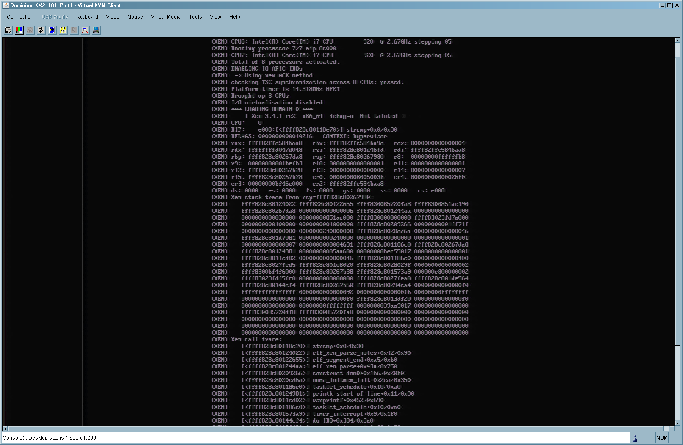683x445 pixels.
Task: Click the horizontal scrollbar right arrow
Action: click(x=672, y=429)
